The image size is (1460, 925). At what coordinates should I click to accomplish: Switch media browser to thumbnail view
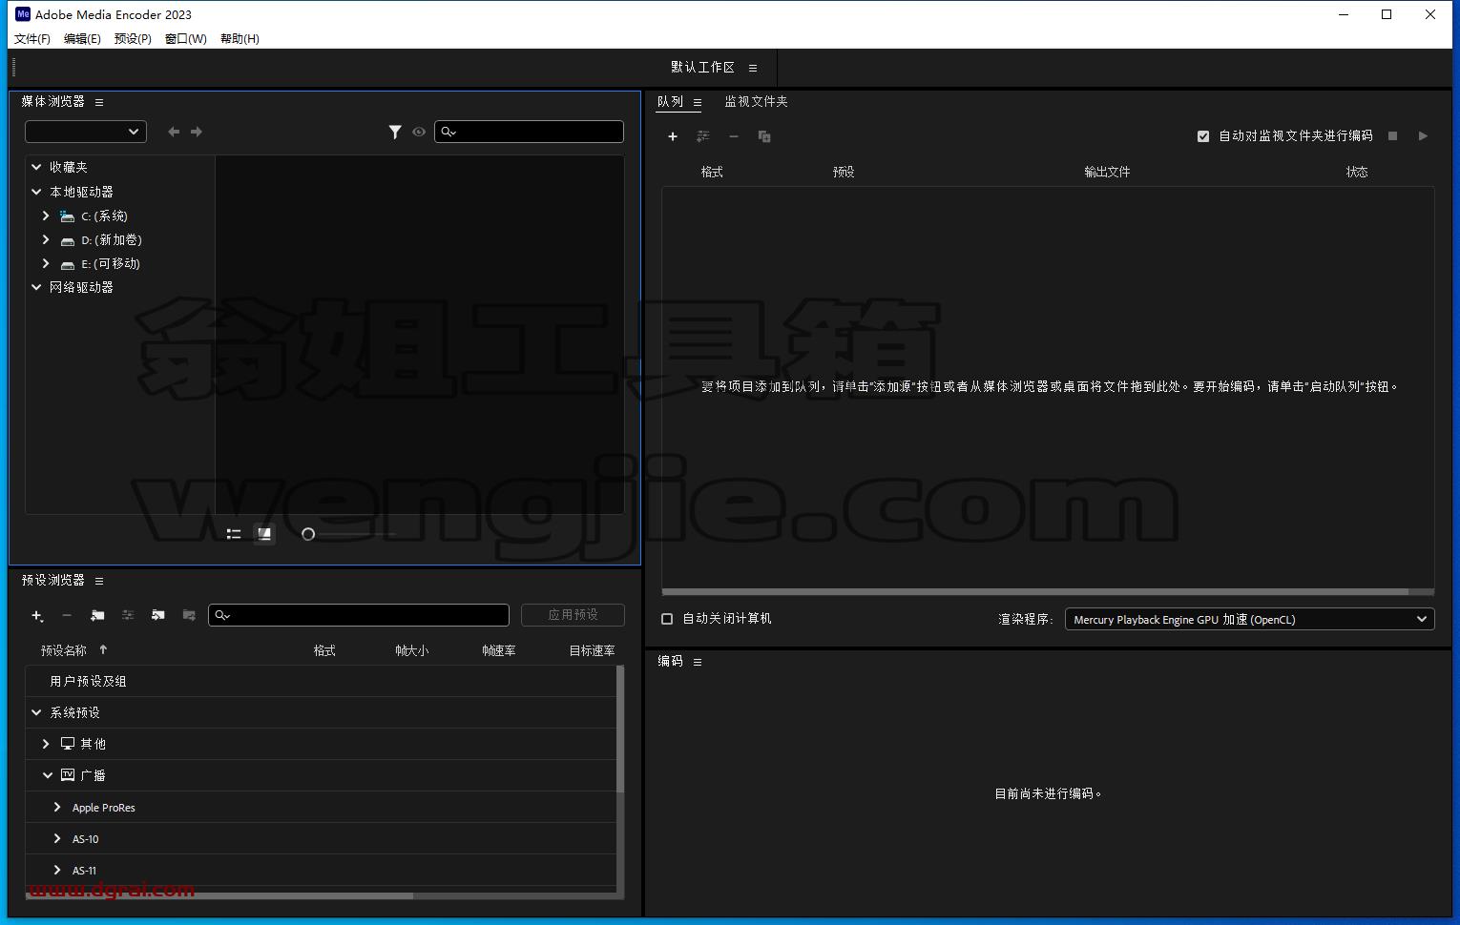[264, 534]
